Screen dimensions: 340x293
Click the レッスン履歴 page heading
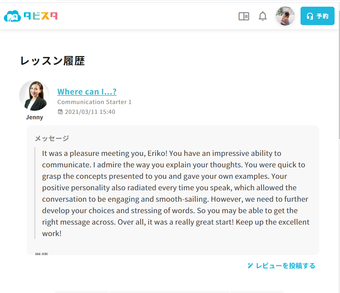point(53,61)
